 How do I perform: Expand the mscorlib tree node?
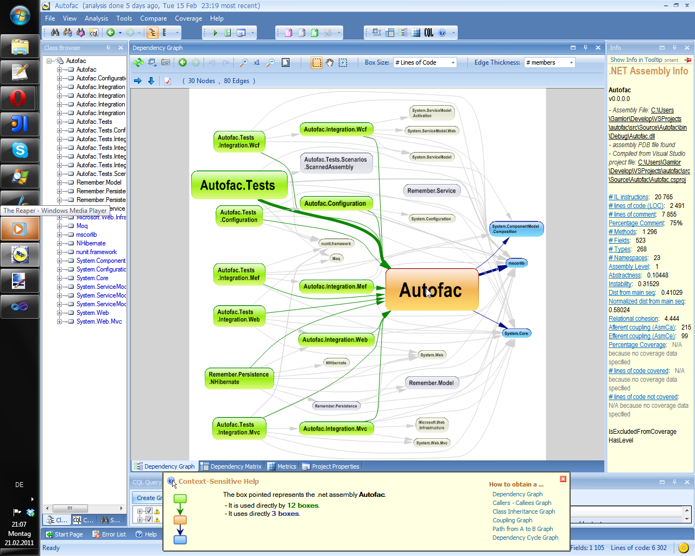click(59, 235)
